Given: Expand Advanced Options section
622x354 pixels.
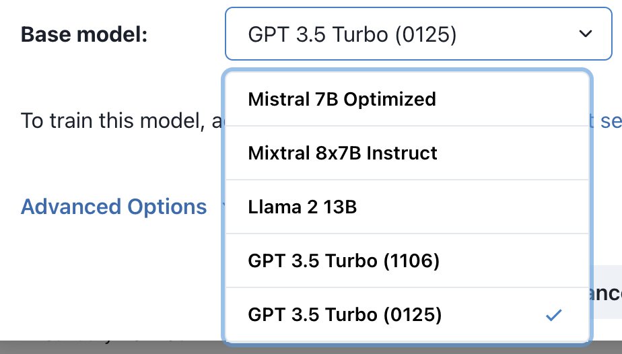Looking at the screenshot, I should coord(114,207).
